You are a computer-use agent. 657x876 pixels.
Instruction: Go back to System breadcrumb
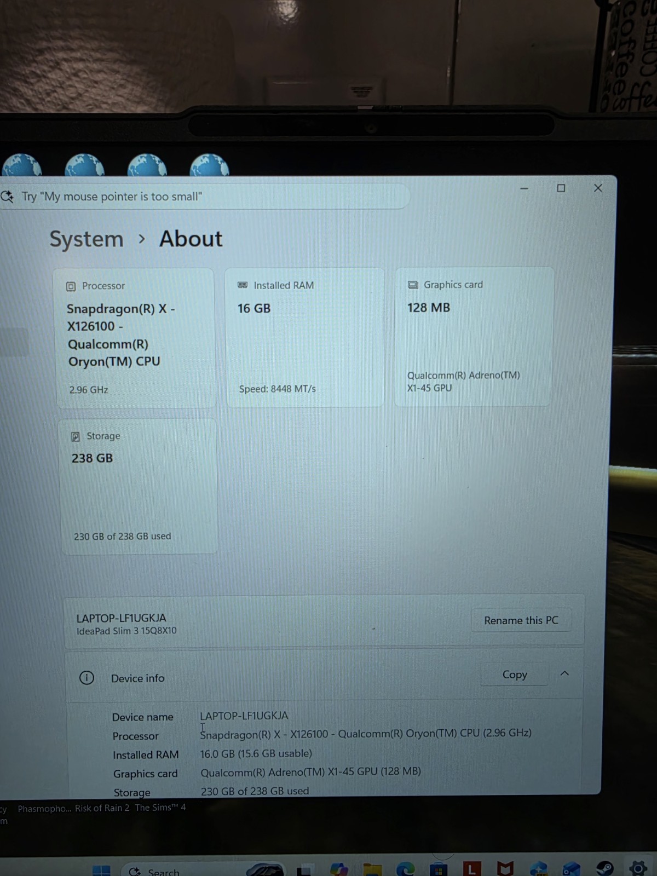point(87,239)
